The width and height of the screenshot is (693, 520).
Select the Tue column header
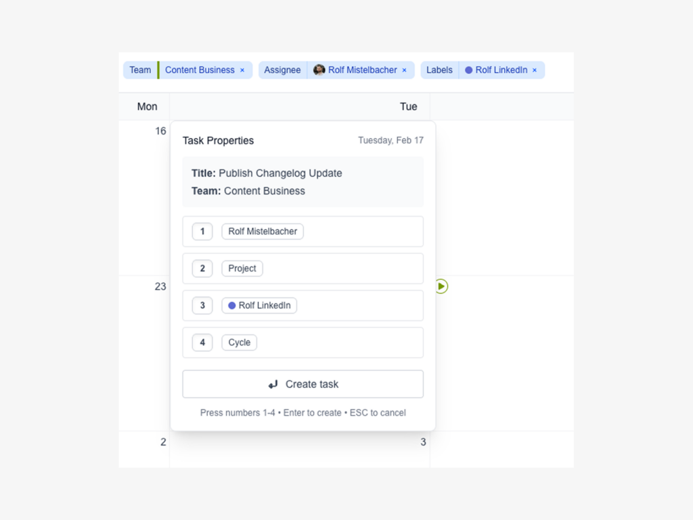pyautogui.click(x=408, y=106)
